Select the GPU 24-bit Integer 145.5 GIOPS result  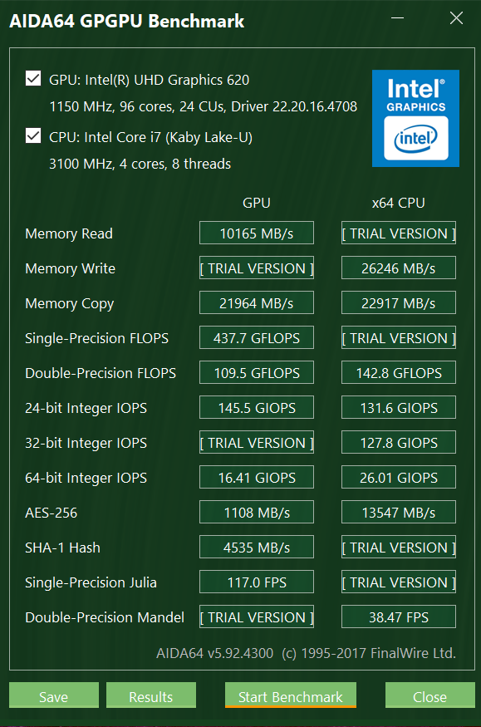click(257, 407)
